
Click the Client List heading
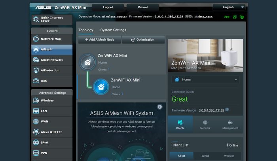click(180, 145)
